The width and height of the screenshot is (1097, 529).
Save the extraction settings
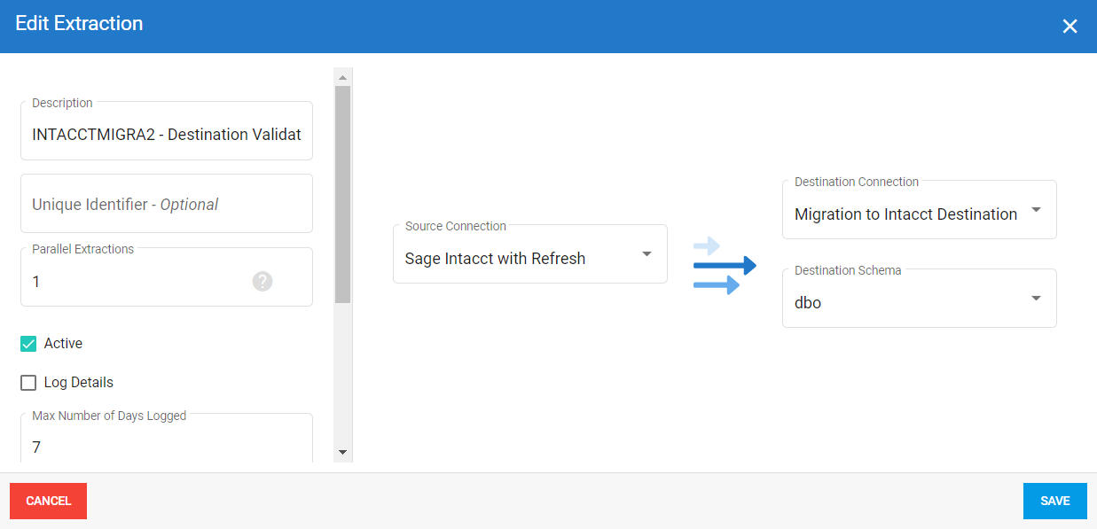1054,501
